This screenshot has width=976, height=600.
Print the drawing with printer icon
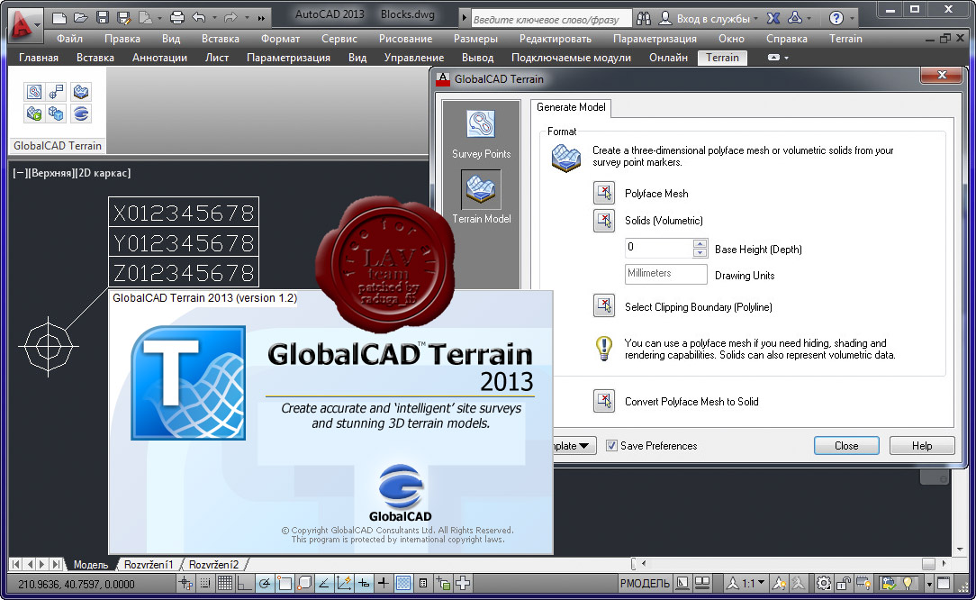pyautogui.click(x=176, y=17)
